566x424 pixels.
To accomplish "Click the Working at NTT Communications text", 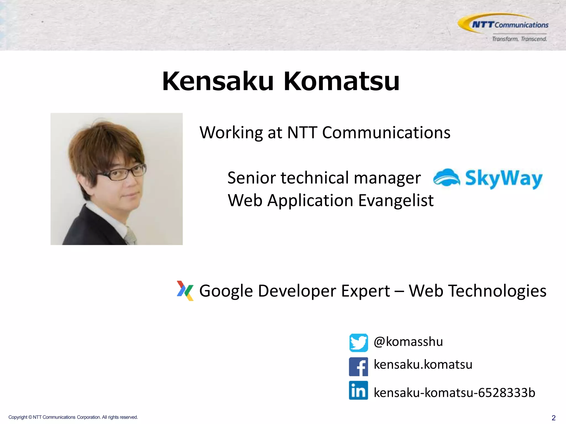I will 325,132.
